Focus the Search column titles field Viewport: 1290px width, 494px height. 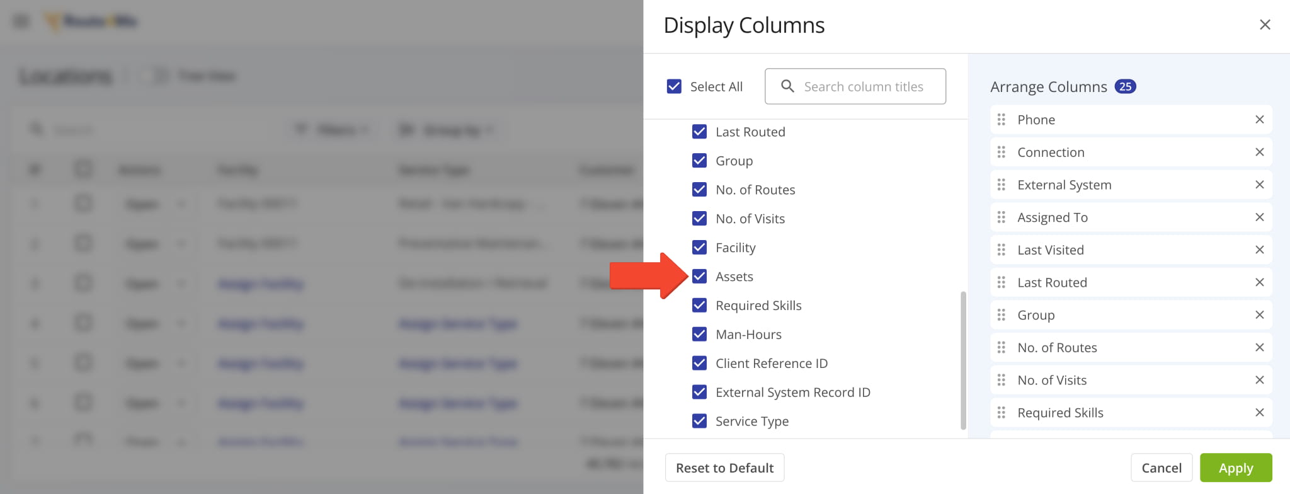click(x=855, y=86)
